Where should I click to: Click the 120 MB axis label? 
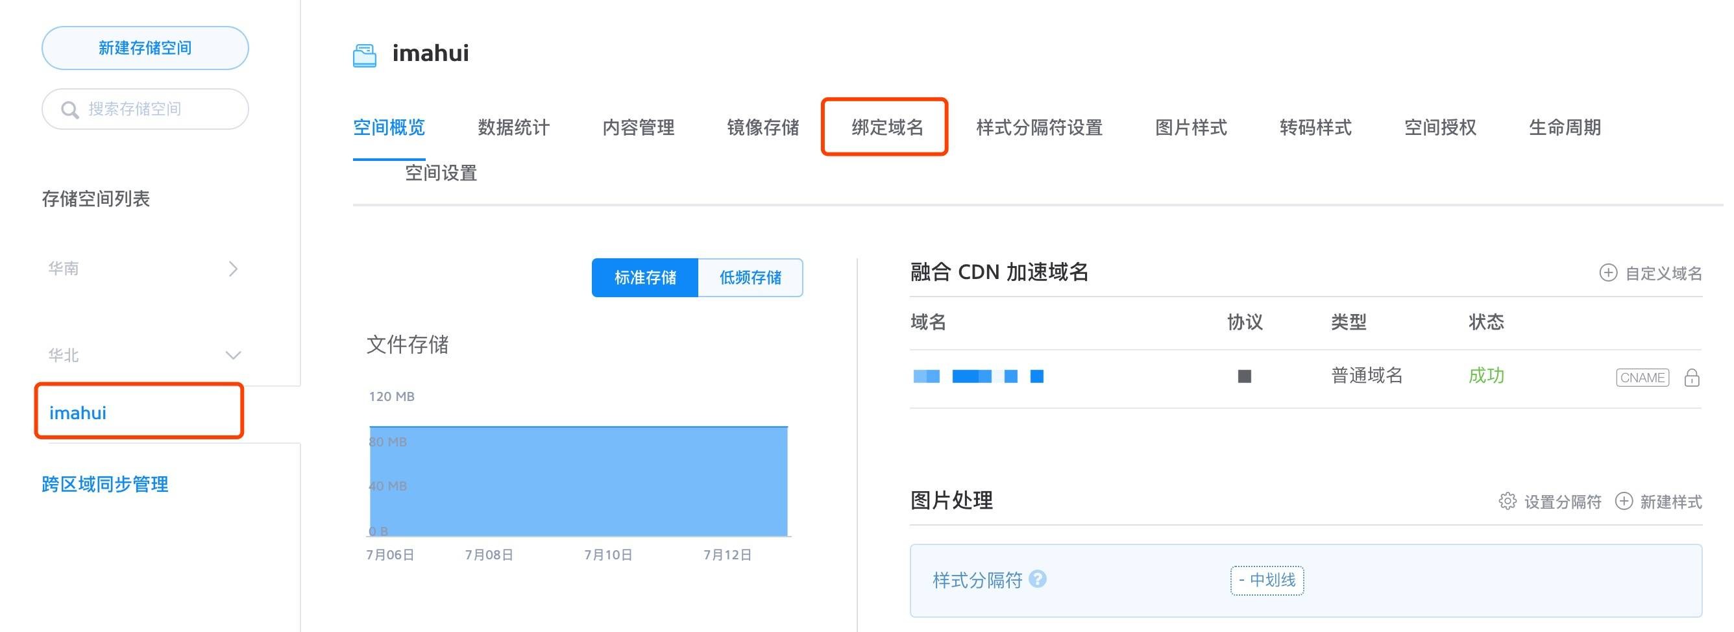click(x=392, y=396)
